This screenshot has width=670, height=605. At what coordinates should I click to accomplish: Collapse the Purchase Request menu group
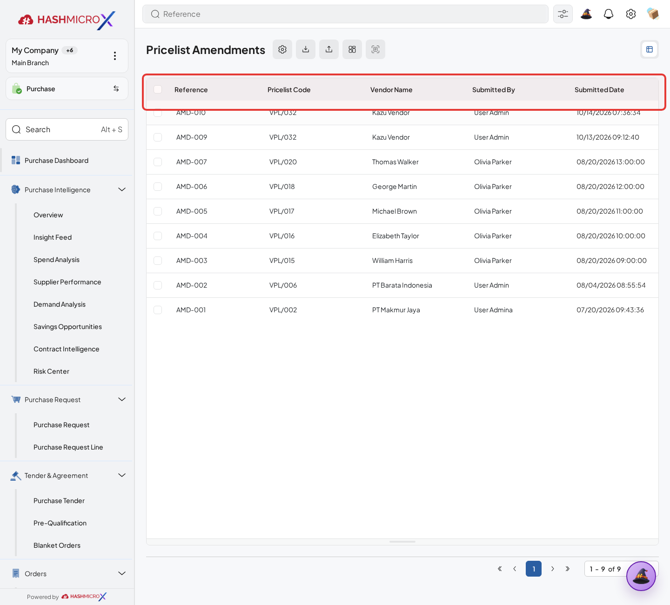pos(122,399)
